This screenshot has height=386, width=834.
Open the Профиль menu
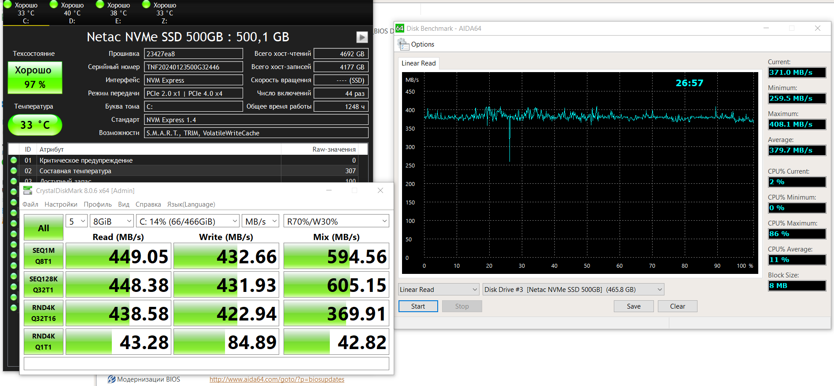click(98, 204)
